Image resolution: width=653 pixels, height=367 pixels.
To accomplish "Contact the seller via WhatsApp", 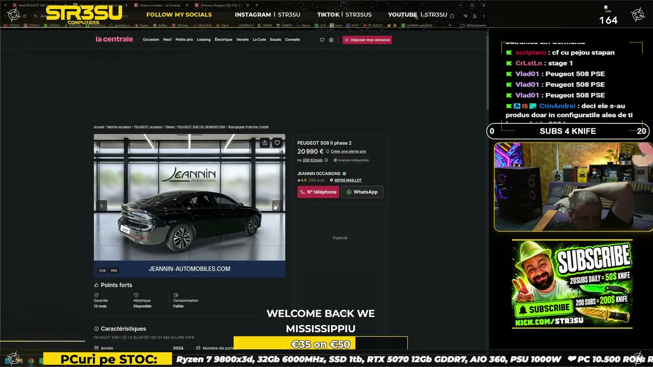I will tap(362, 192).
